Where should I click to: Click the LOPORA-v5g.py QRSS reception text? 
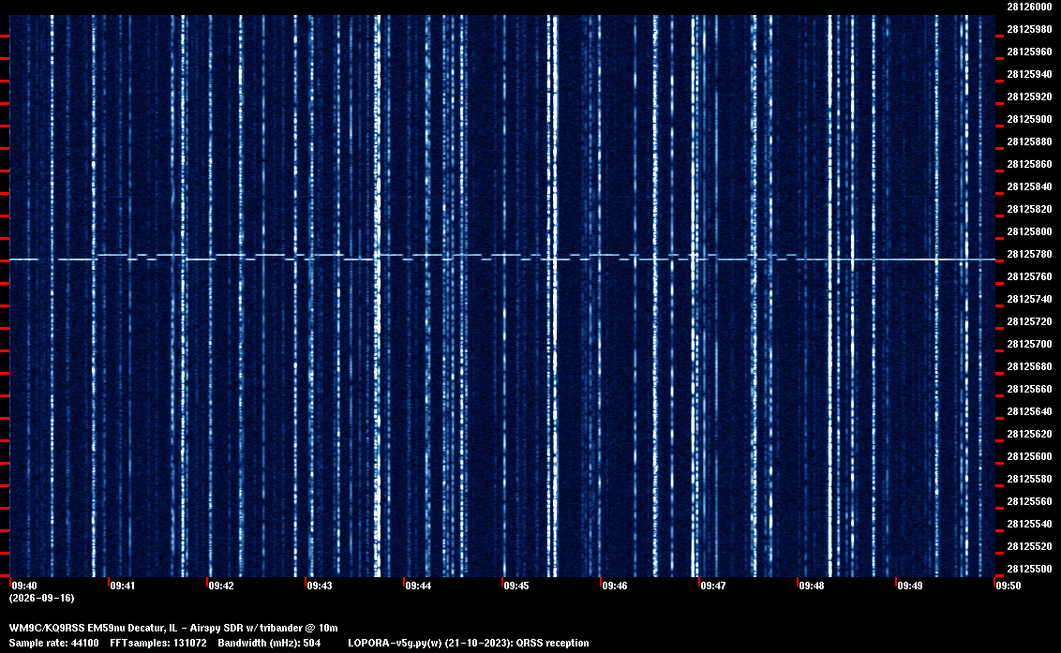tap(469, 643)
